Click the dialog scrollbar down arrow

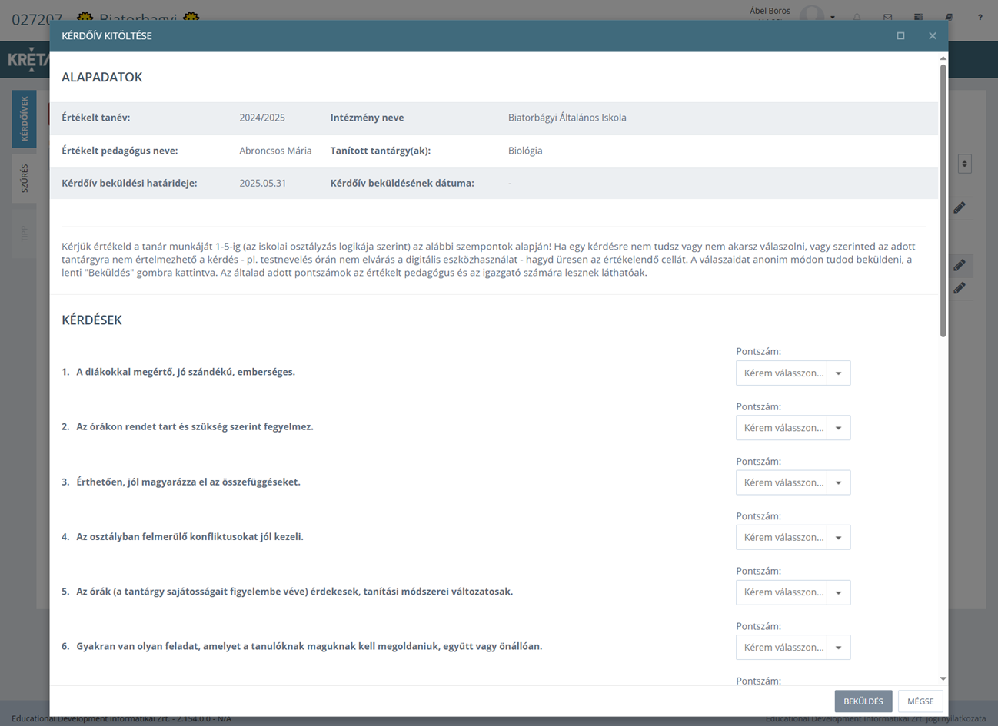(943, 679)
